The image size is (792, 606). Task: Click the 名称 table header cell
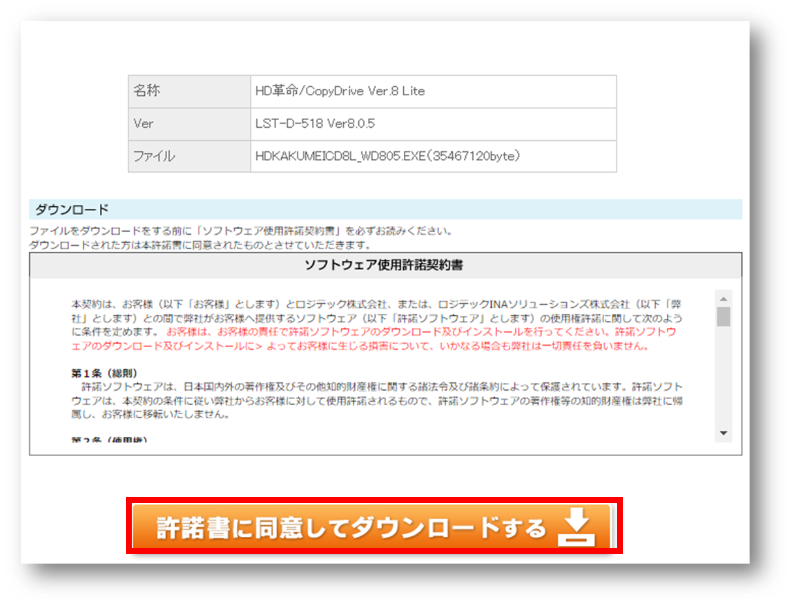pos(189,91)
